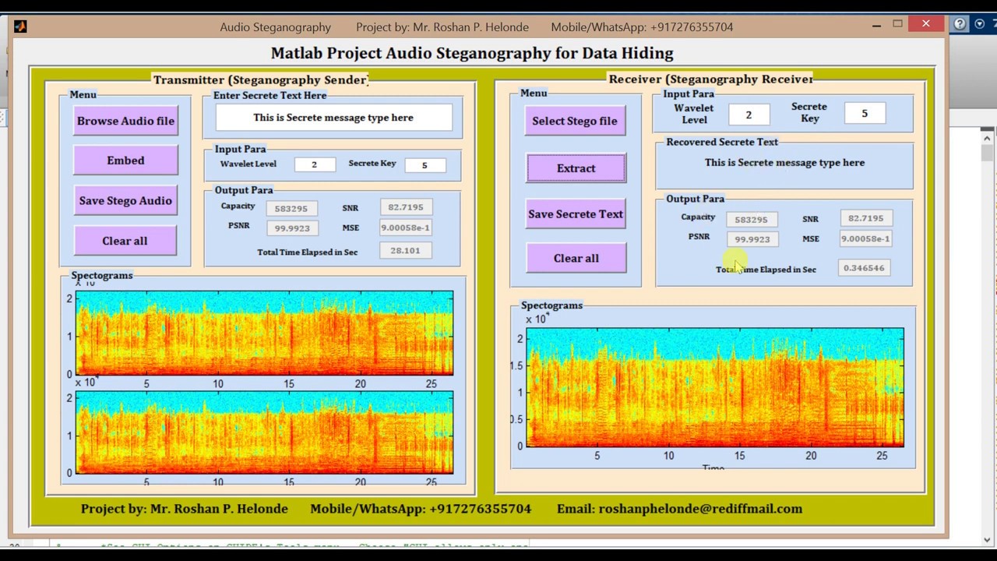Edit receiver Wavelet Level field
This screenshot has height=561, width=997.
pyautogui.click(x=749, y=115)
